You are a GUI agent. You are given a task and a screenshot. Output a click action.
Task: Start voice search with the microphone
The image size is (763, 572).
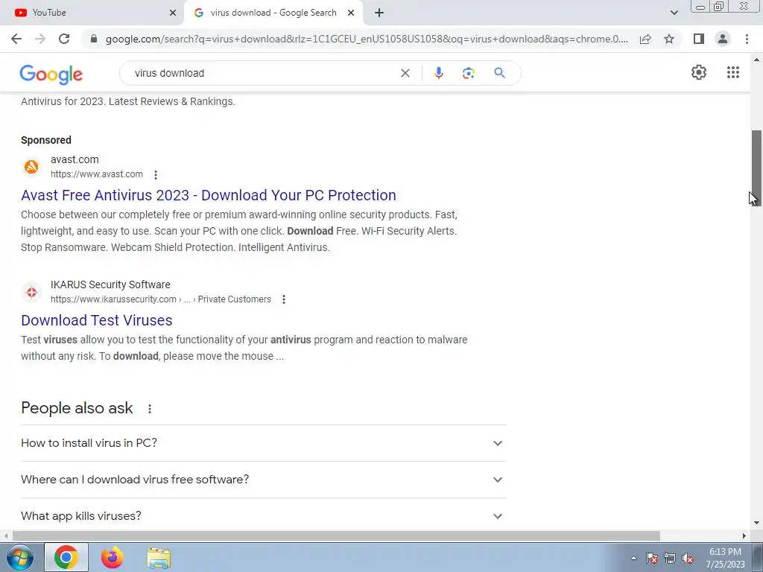point(438,73)
